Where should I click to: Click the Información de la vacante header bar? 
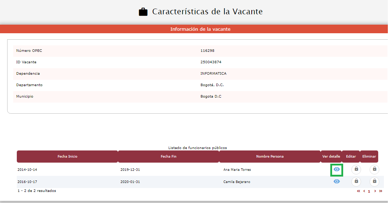(200, 29)
